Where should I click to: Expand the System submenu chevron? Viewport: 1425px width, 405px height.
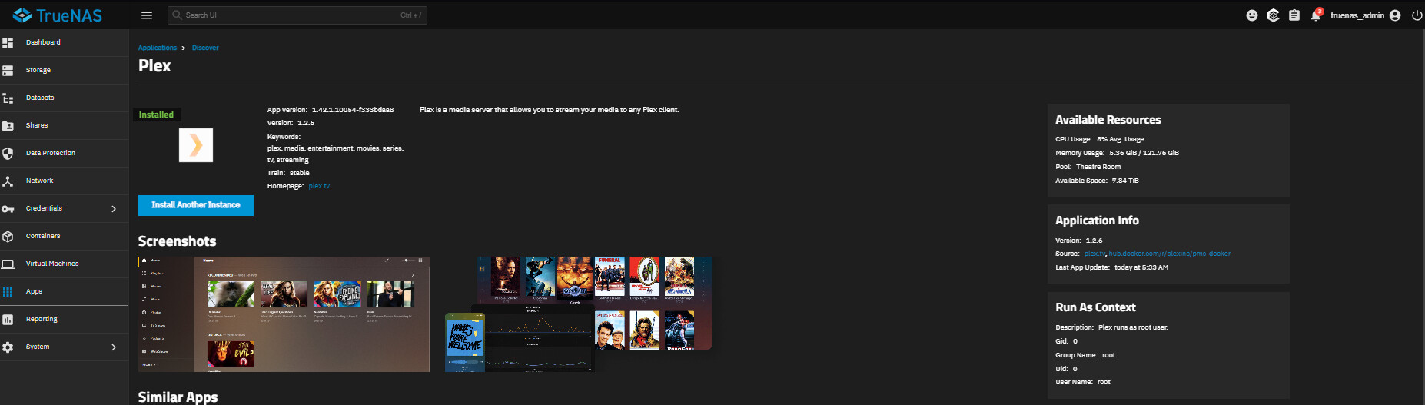coord(114,347)
